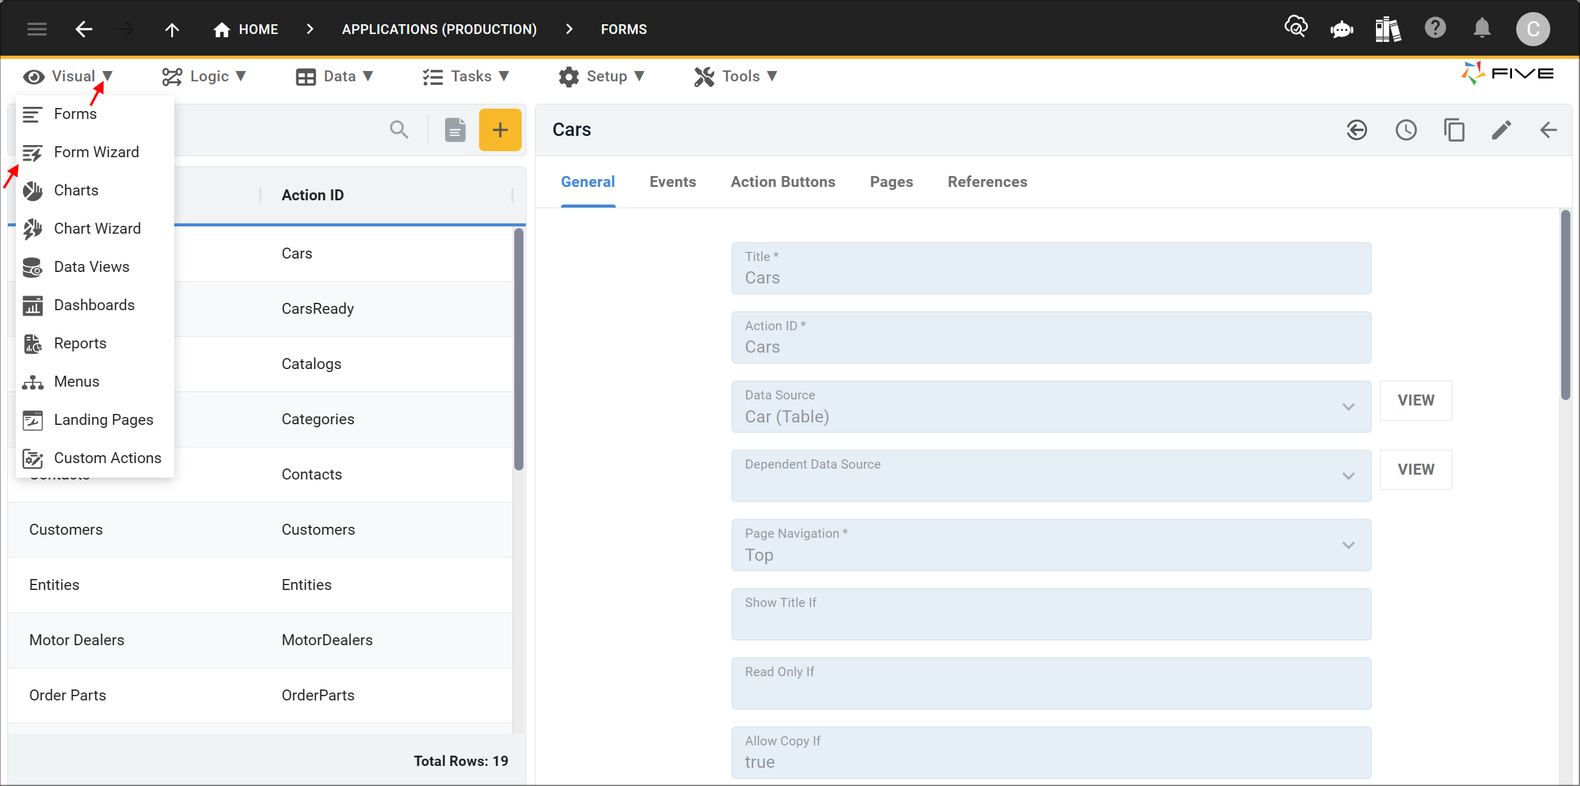Click FORMS in the breadcrumb
This screenshot has width=1580, height=786.
click(x=624, y=29)
